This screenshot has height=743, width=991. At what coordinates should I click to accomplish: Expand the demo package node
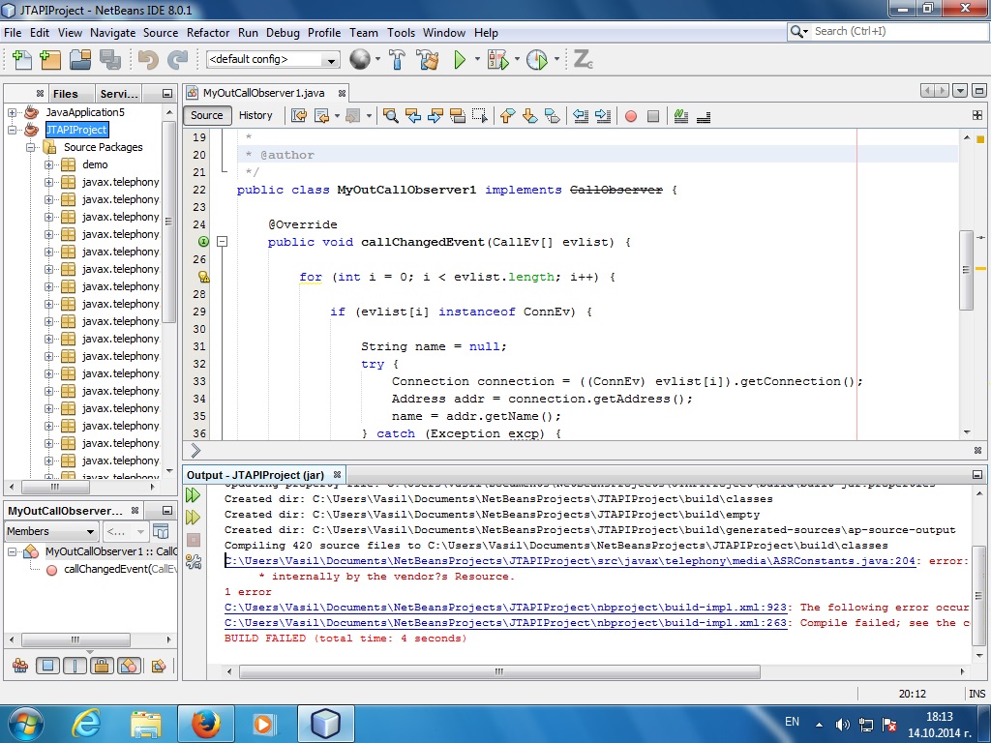[x=49, y=164]
